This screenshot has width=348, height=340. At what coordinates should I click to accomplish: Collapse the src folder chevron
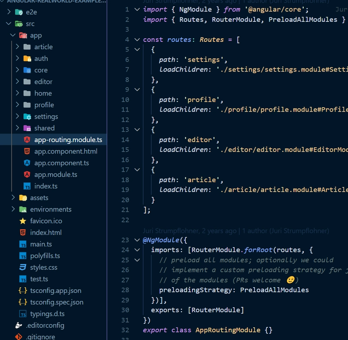(9, 24)
